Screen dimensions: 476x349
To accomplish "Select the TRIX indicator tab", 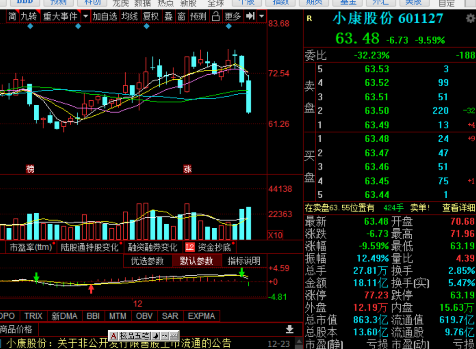I will tap(33, 316).
